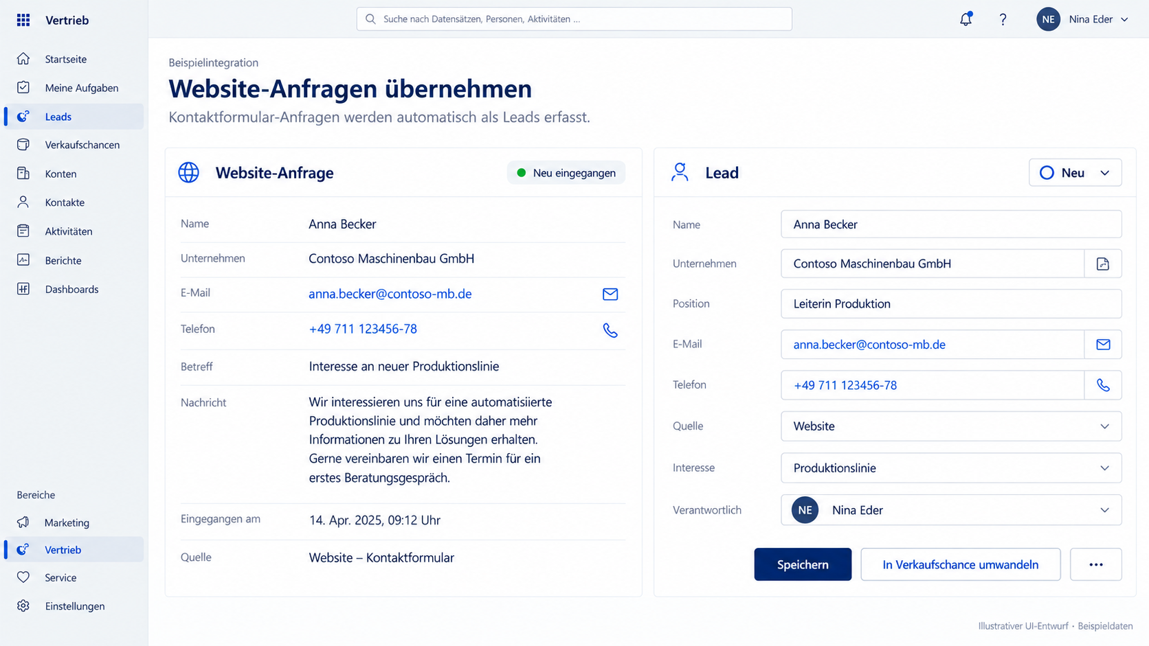The width and height of the screenshot is (1149, 646).
Task: Open the more actions ellipsis button
Action: pos(1096,564)
